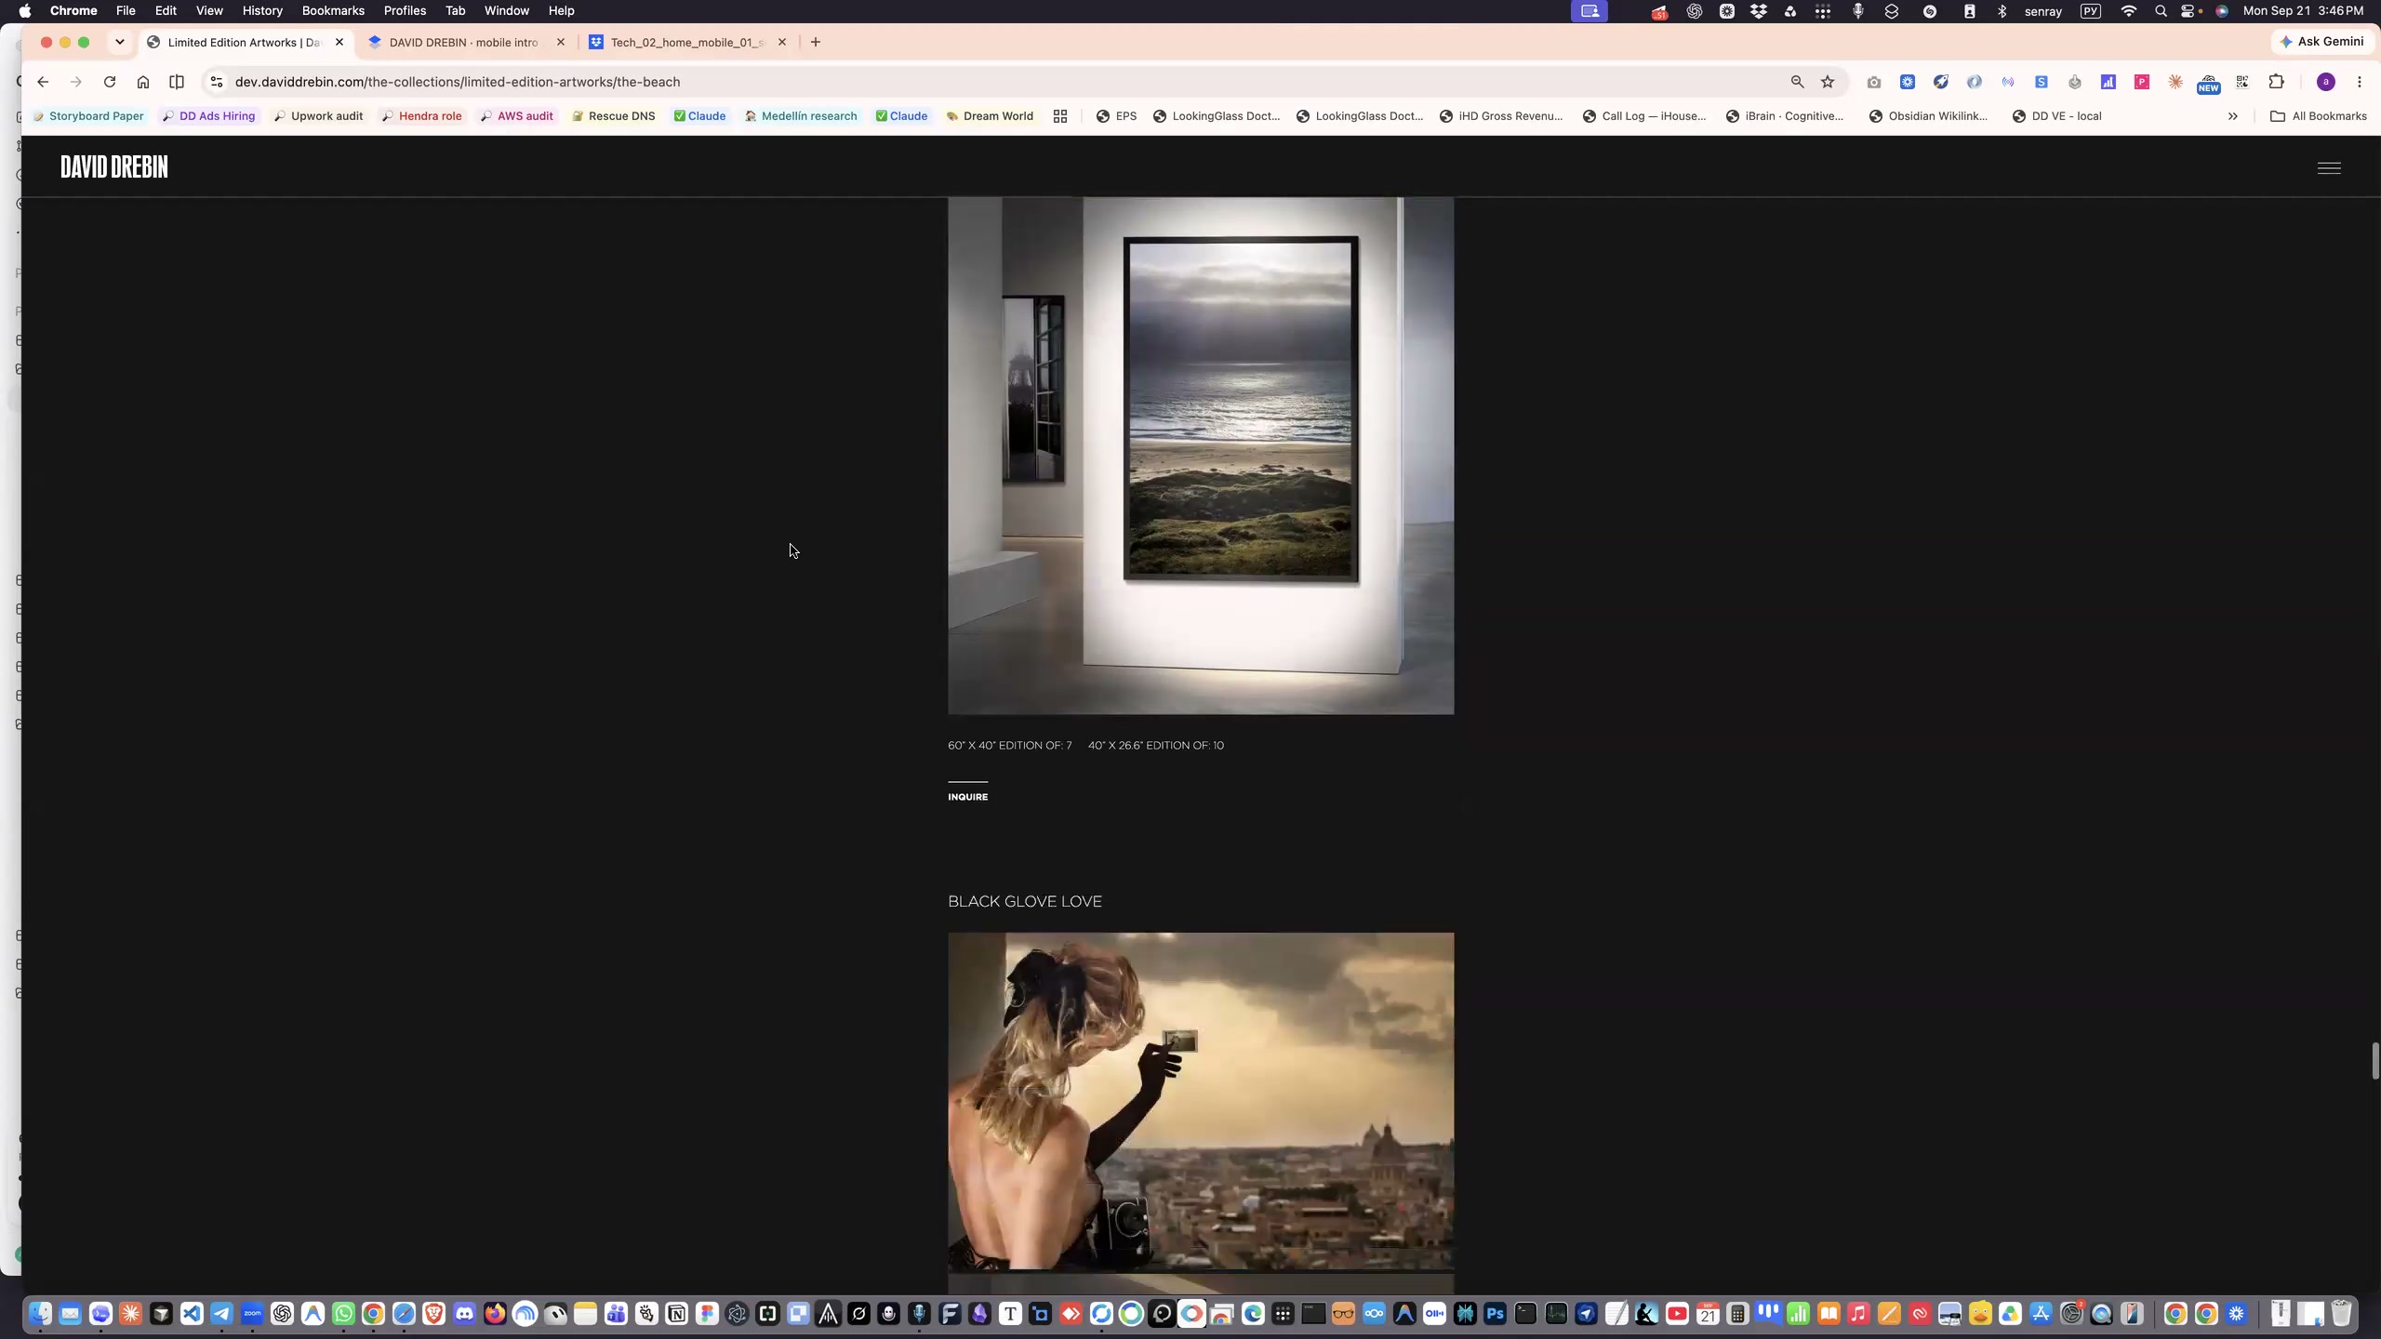Go back with the browser back arrow
Screen dimensions: 2381x1339
coord(43,82)
